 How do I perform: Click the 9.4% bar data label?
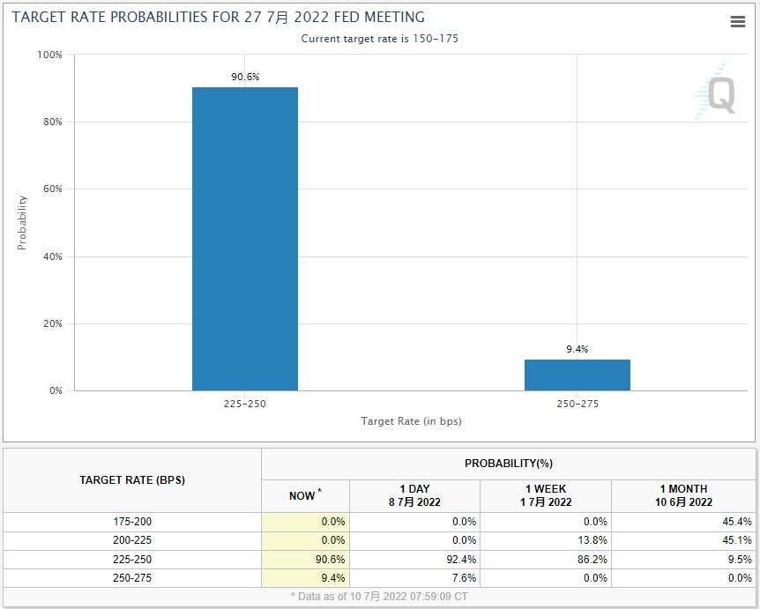[577, 349]
